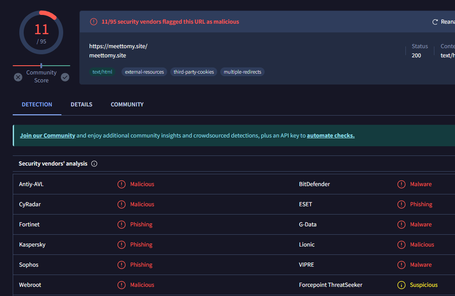Follow the Join our Community link

[x=47, y=136]
